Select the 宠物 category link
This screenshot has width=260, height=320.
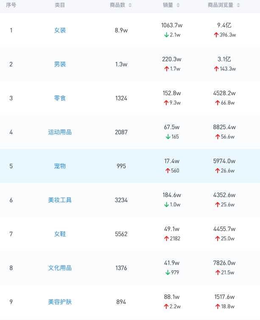coord(60,166)
